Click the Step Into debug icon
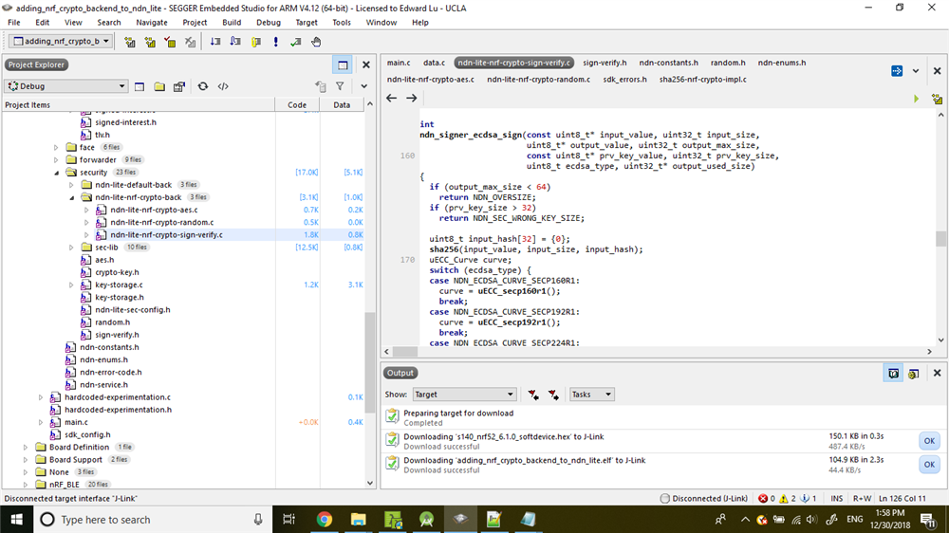Image resolution: width=949 pixels, height=533 pixels. (215, 42)
